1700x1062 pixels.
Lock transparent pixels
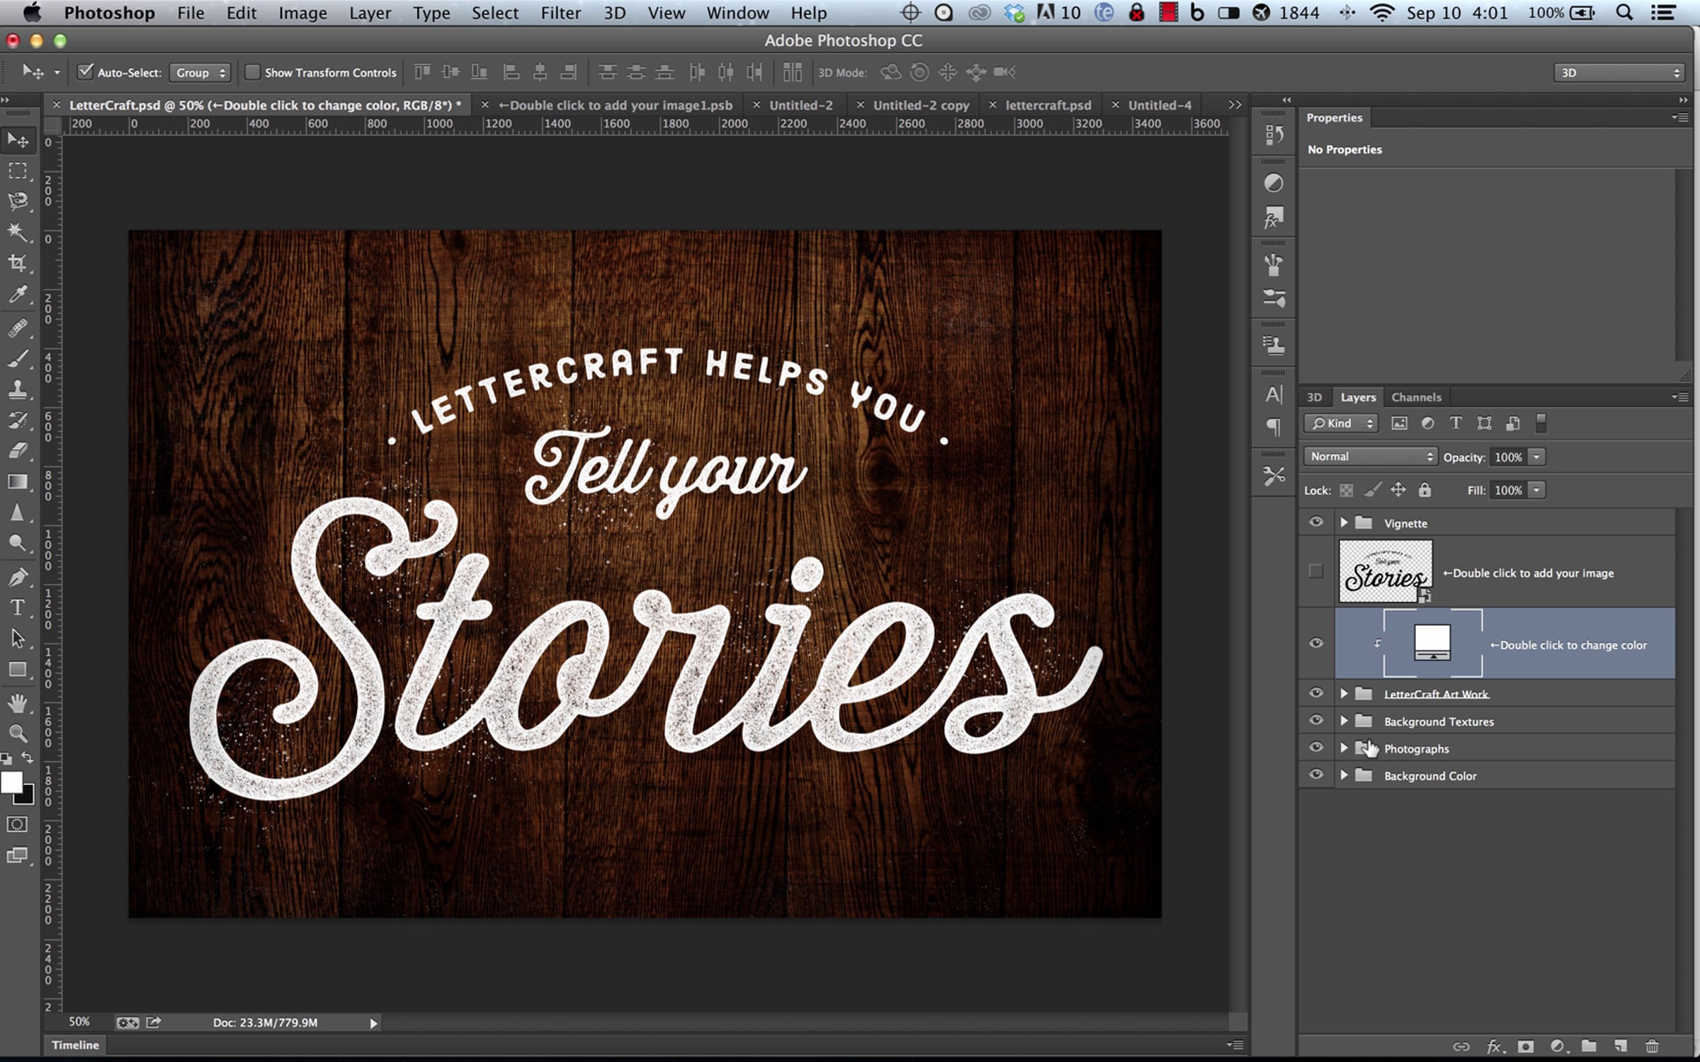tap(1346, 490)
